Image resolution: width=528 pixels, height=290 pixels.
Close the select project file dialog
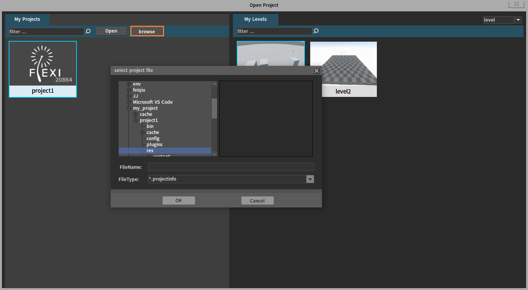317,71
